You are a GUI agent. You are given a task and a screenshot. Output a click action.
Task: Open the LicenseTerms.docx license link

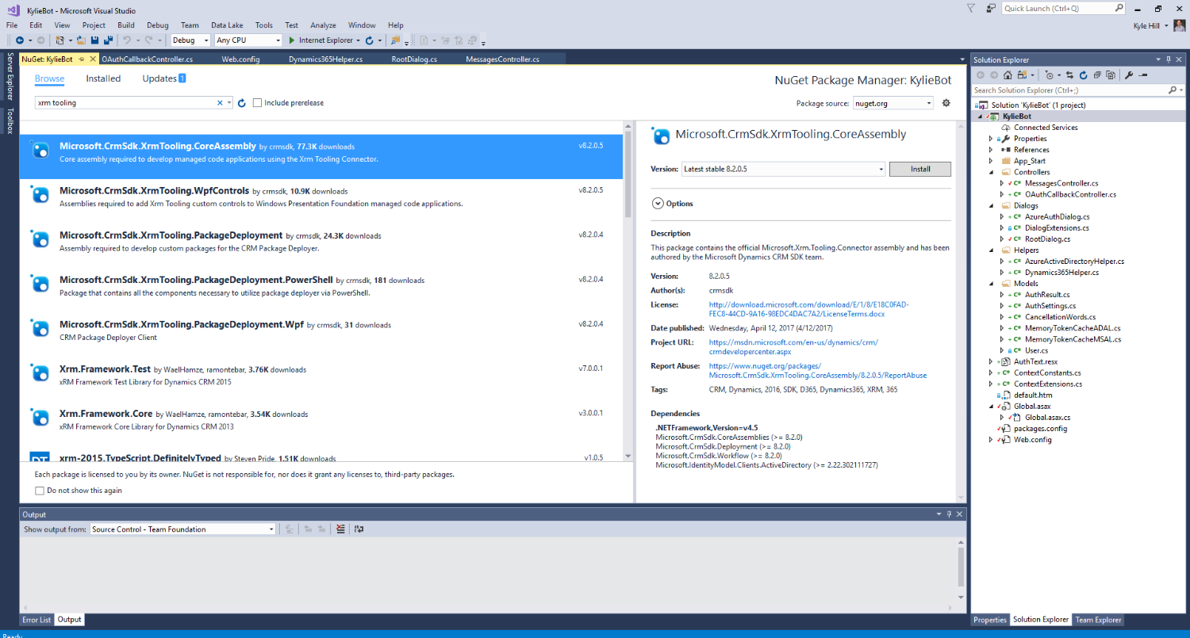point(808,309)
